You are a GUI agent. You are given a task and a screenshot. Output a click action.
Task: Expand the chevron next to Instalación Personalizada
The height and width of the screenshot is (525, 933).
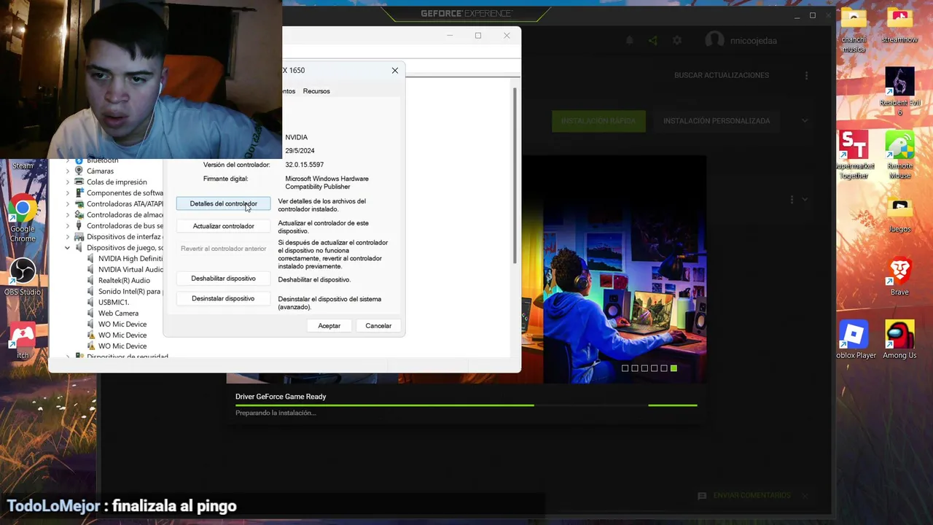tap(805, 121)
